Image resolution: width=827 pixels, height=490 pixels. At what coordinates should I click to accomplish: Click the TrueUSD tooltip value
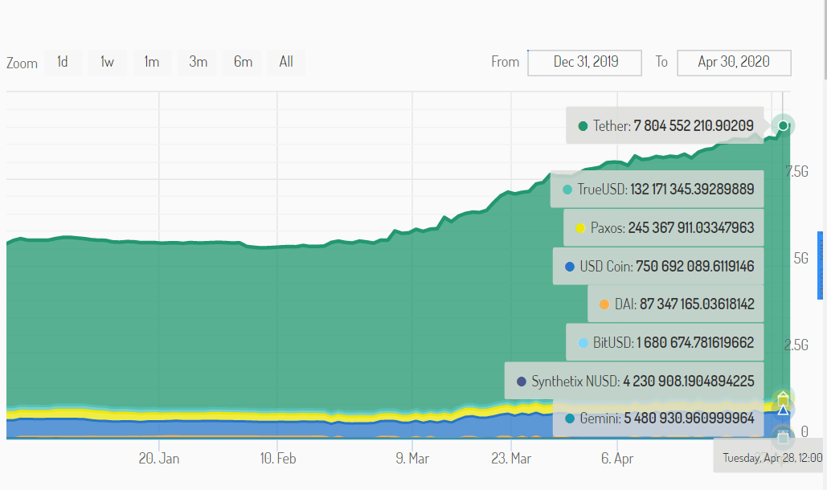tap(692, 189)
